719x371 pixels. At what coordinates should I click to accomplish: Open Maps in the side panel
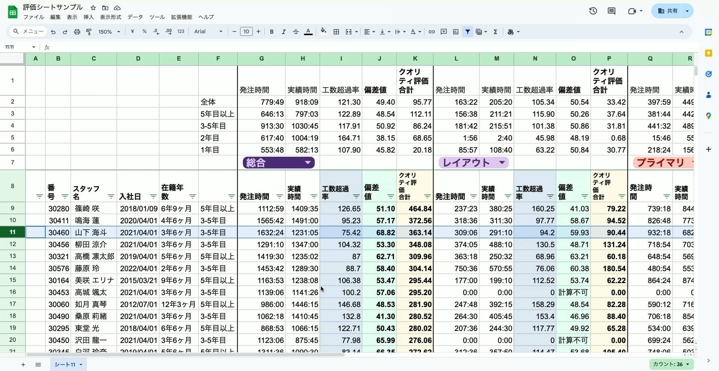click(709, 116)
